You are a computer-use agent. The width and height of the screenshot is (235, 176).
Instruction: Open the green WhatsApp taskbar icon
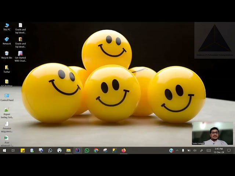click(x=87, y=150)
